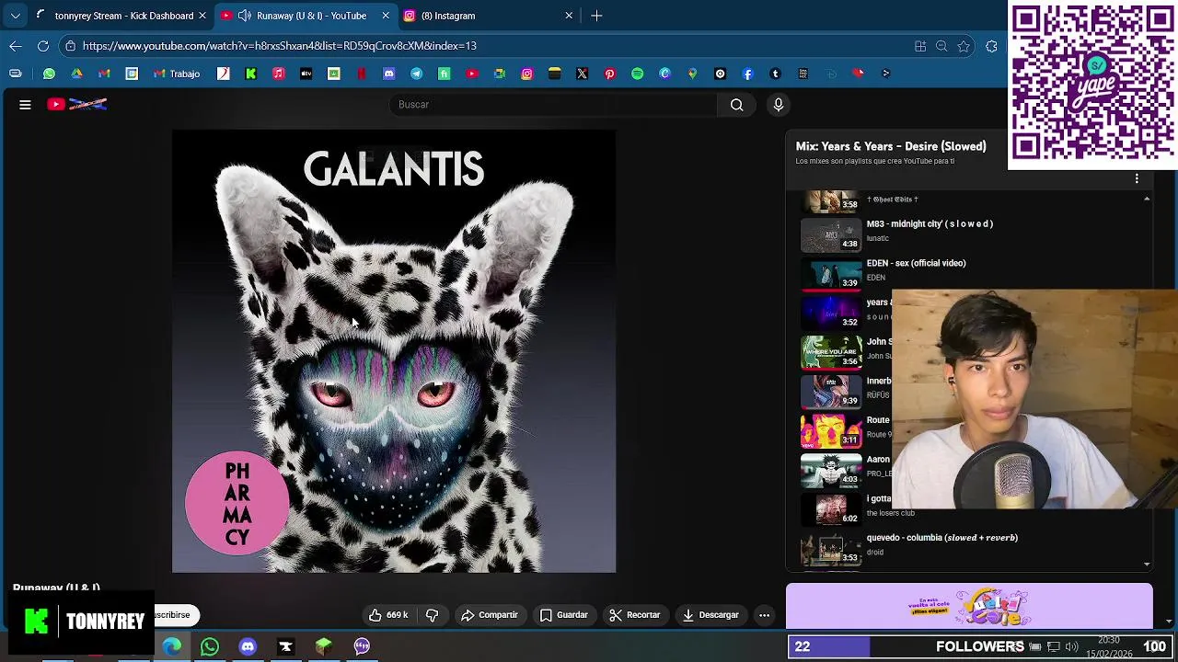
Task: Click the YouTube address bar URL
Action: tap(279, 46)
